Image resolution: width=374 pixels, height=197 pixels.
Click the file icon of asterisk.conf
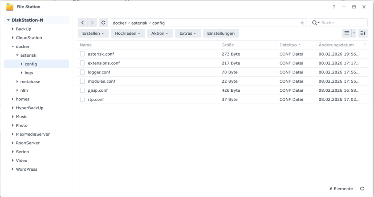[83, 54]
